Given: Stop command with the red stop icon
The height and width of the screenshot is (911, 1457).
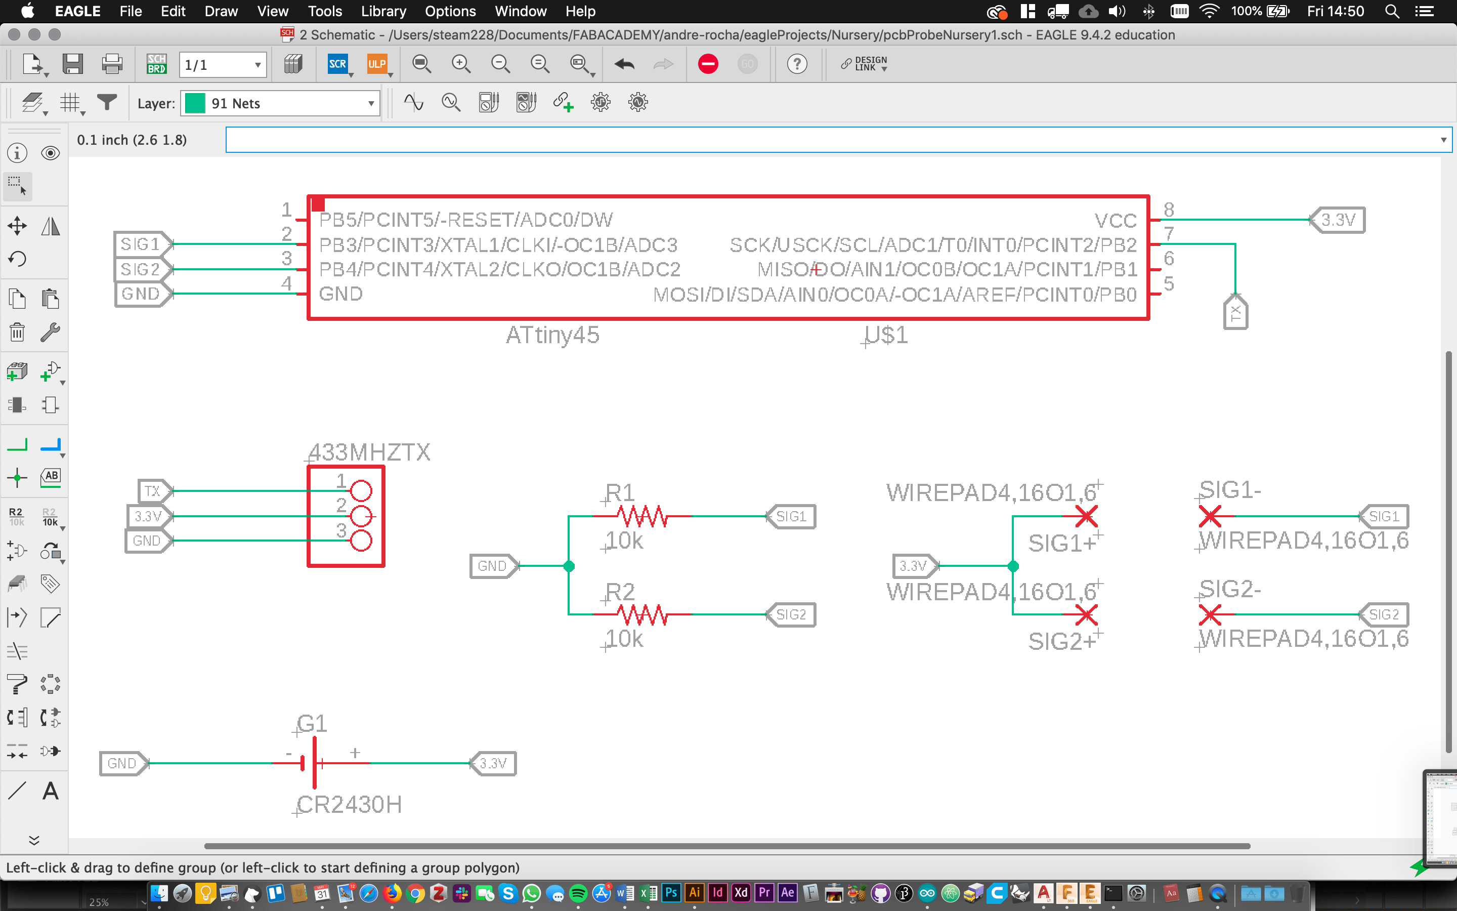Looking at the screenshot, I should (708, 64).
